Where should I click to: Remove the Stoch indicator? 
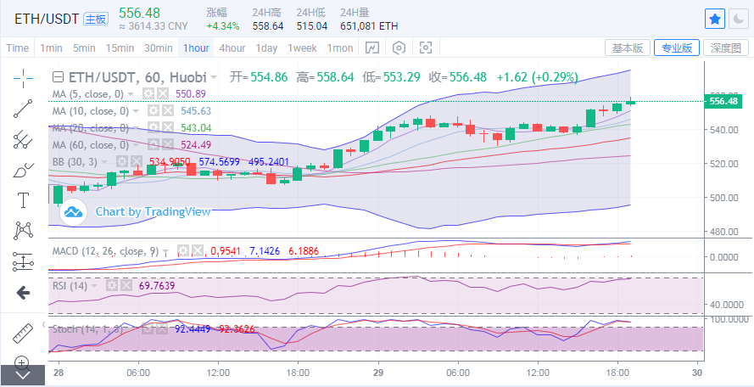163,329
